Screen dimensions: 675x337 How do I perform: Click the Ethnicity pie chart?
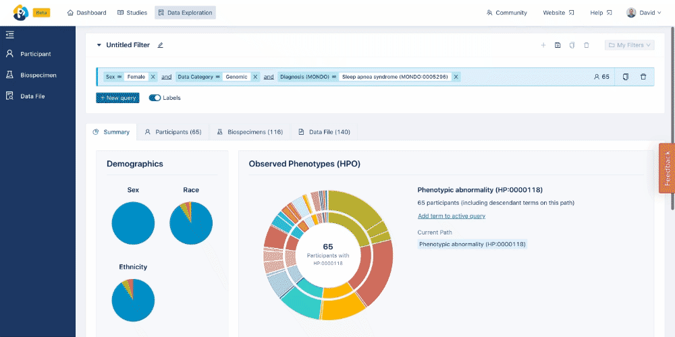[133, 300]
